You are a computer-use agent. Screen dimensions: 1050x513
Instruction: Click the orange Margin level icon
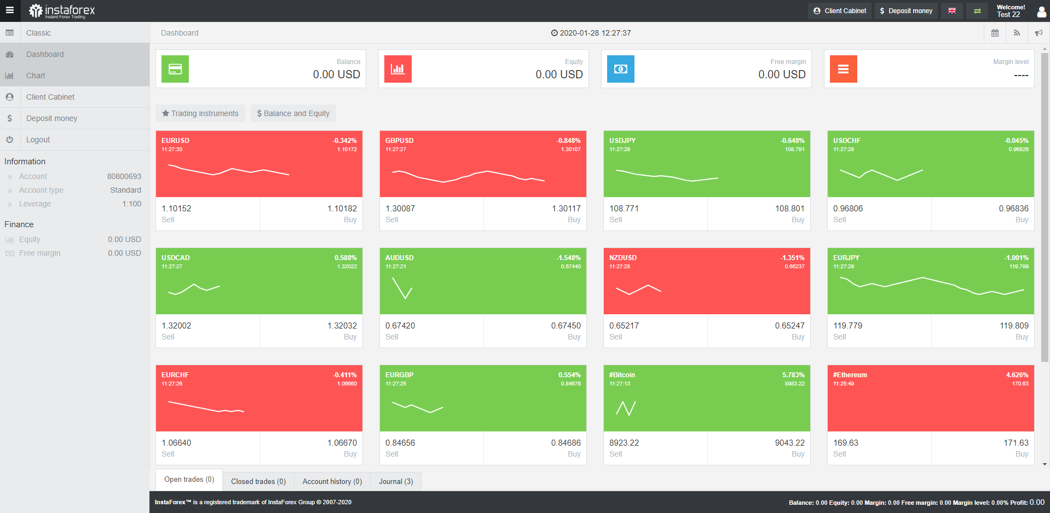click(843, 69)
